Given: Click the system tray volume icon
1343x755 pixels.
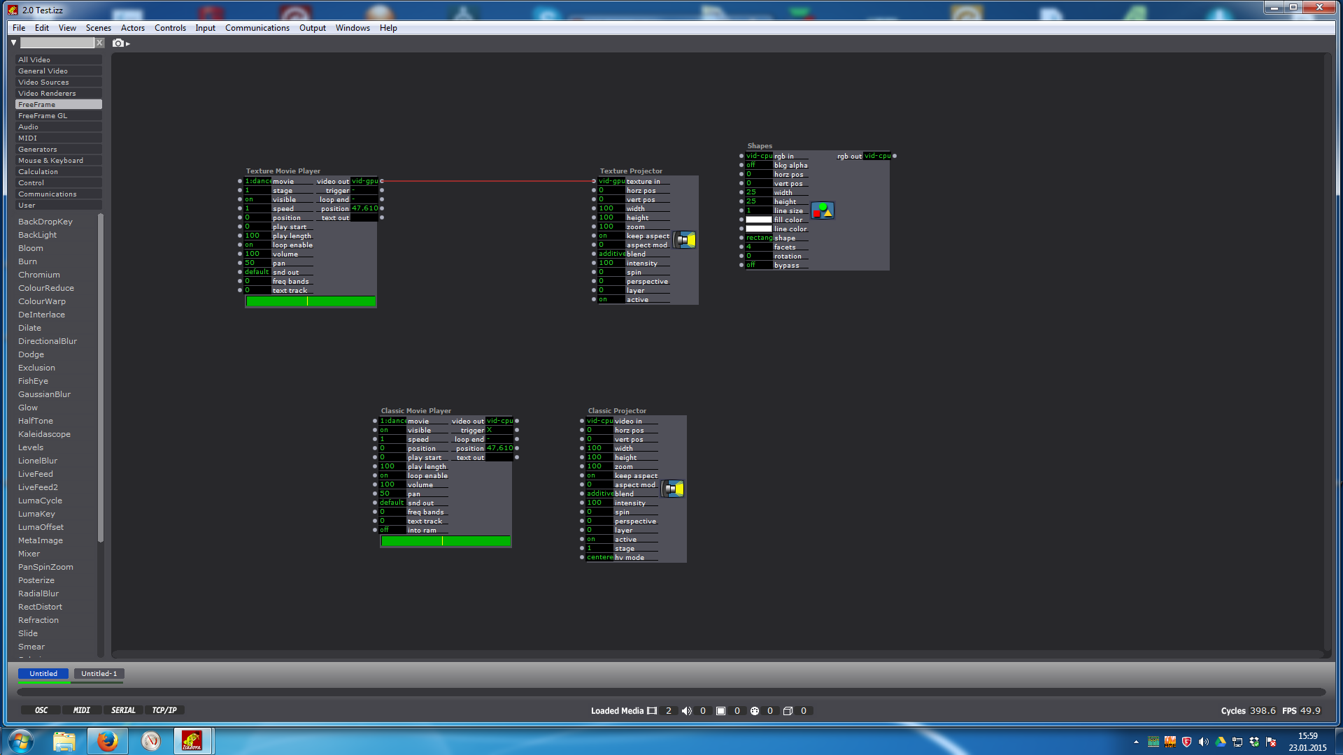Looking at the screenshot, I should click(1204, 742).
